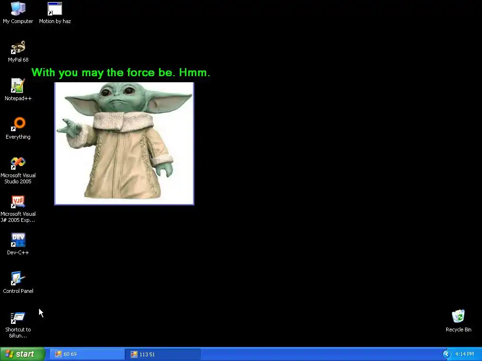Switch to the 60 69 taskbar window

87,354
